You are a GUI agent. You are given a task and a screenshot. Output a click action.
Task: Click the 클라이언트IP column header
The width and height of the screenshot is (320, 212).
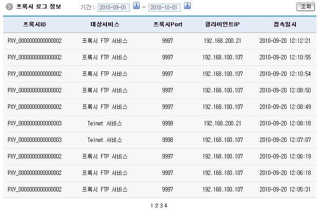click(222, 24)
